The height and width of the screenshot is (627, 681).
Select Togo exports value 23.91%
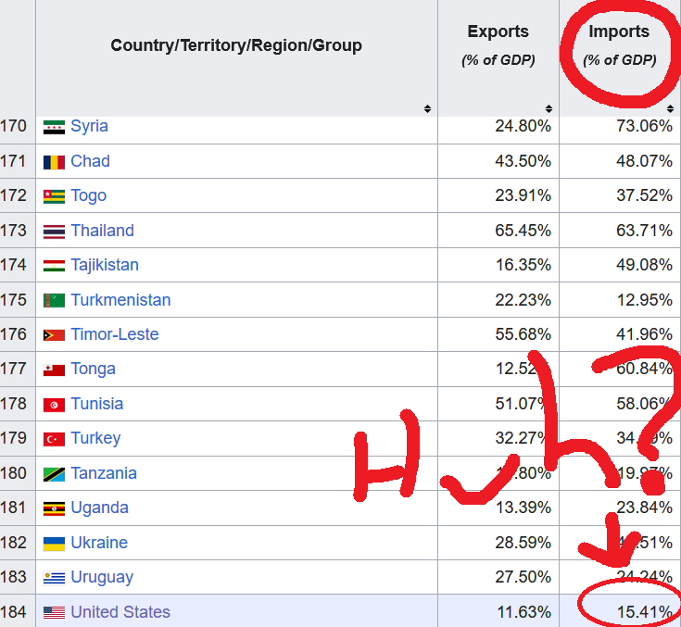(x=523, y=195)
